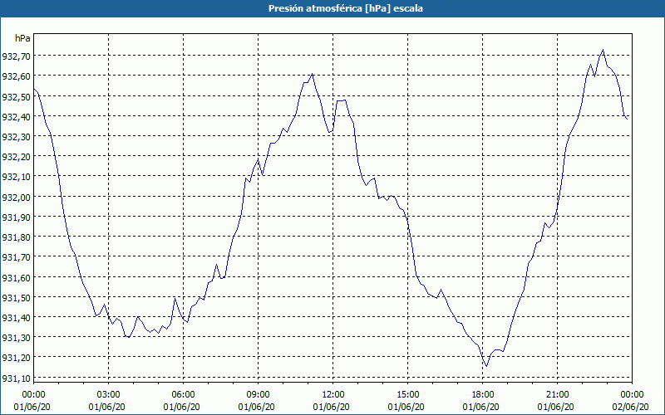Select the 03:00 time axis label
Image resolution: width=665 pixels, height=415 pixels.
tap(108, 394)
